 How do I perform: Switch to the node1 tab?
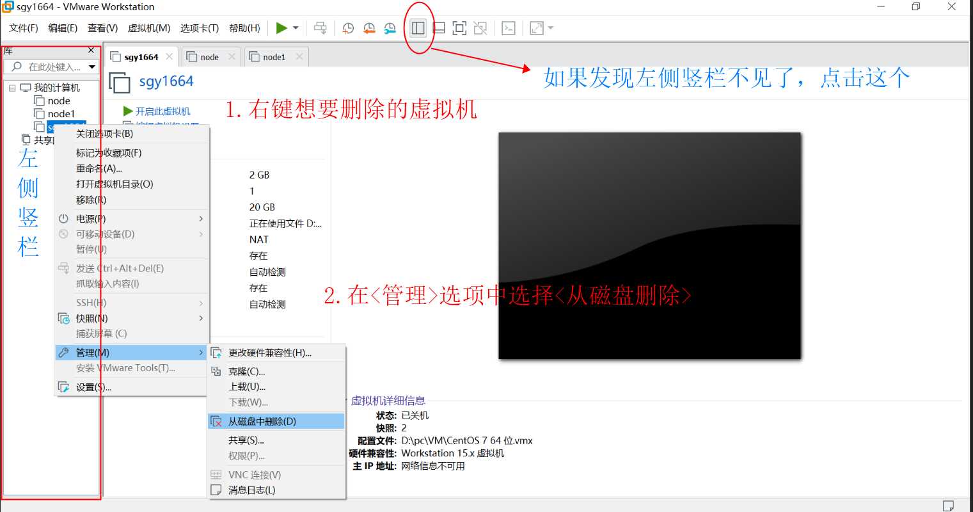tap(276, 57)
